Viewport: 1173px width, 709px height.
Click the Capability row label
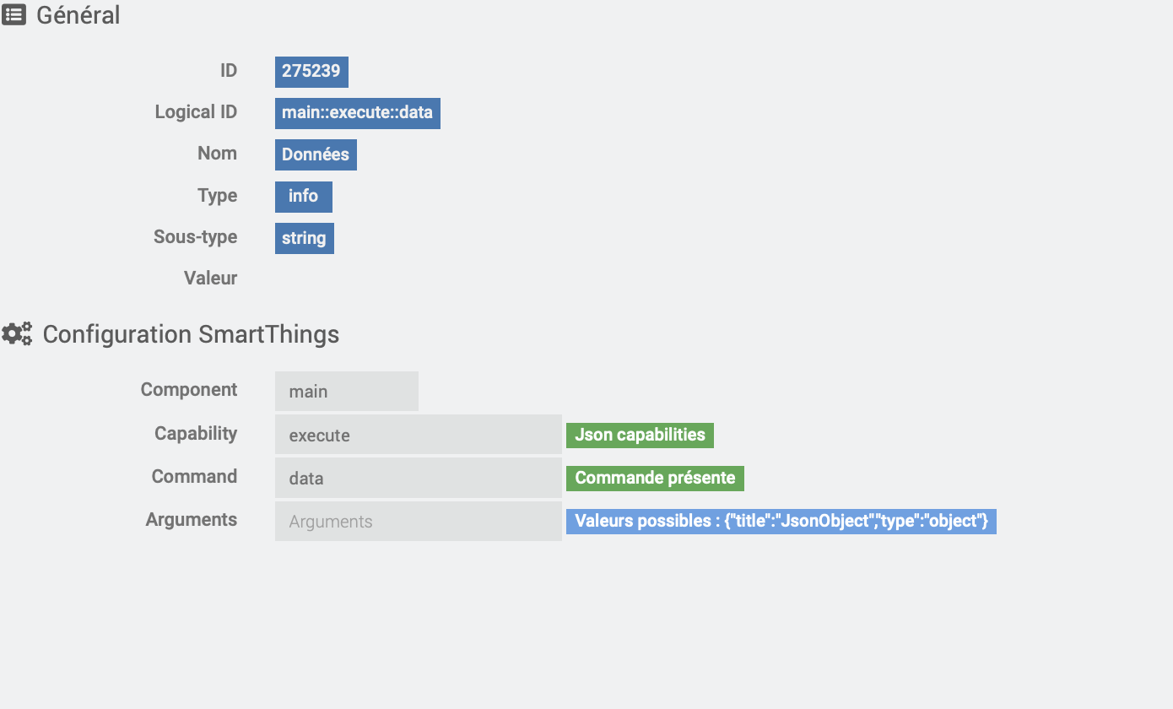pyautogui.click(x=196, y=434)
